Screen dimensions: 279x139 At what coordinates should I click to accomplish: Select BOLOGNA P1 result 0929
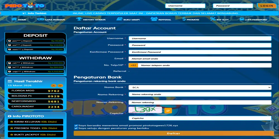pyautogui.click(x=35, y=96)
